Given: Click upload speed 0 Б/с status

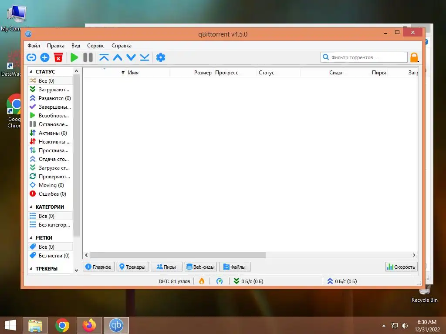Looking at the screenshot, I should (x=342, y=281).
